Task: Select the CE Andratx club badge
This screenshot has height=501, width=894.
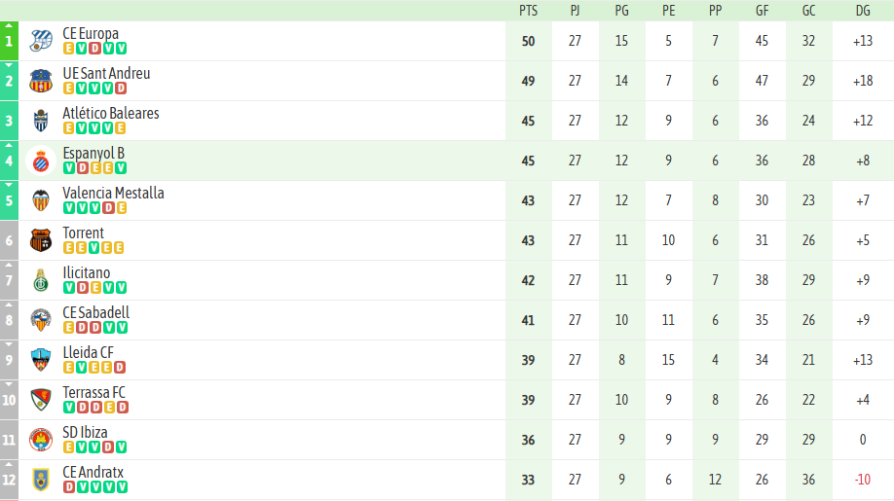Action: (40, 480)
